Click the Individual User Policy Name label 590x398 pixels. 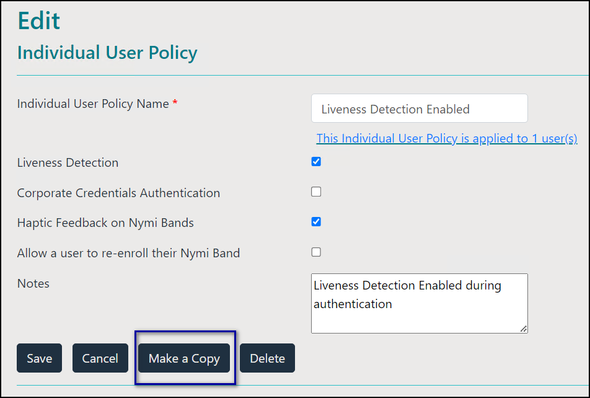93,104
